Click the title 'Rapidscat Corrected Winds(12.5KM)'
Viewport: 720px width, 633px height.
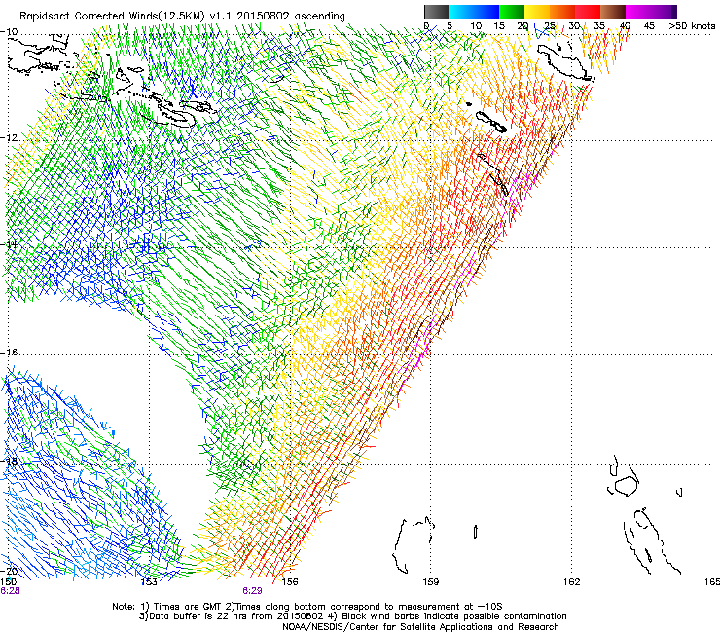click(x=112, y=17)
